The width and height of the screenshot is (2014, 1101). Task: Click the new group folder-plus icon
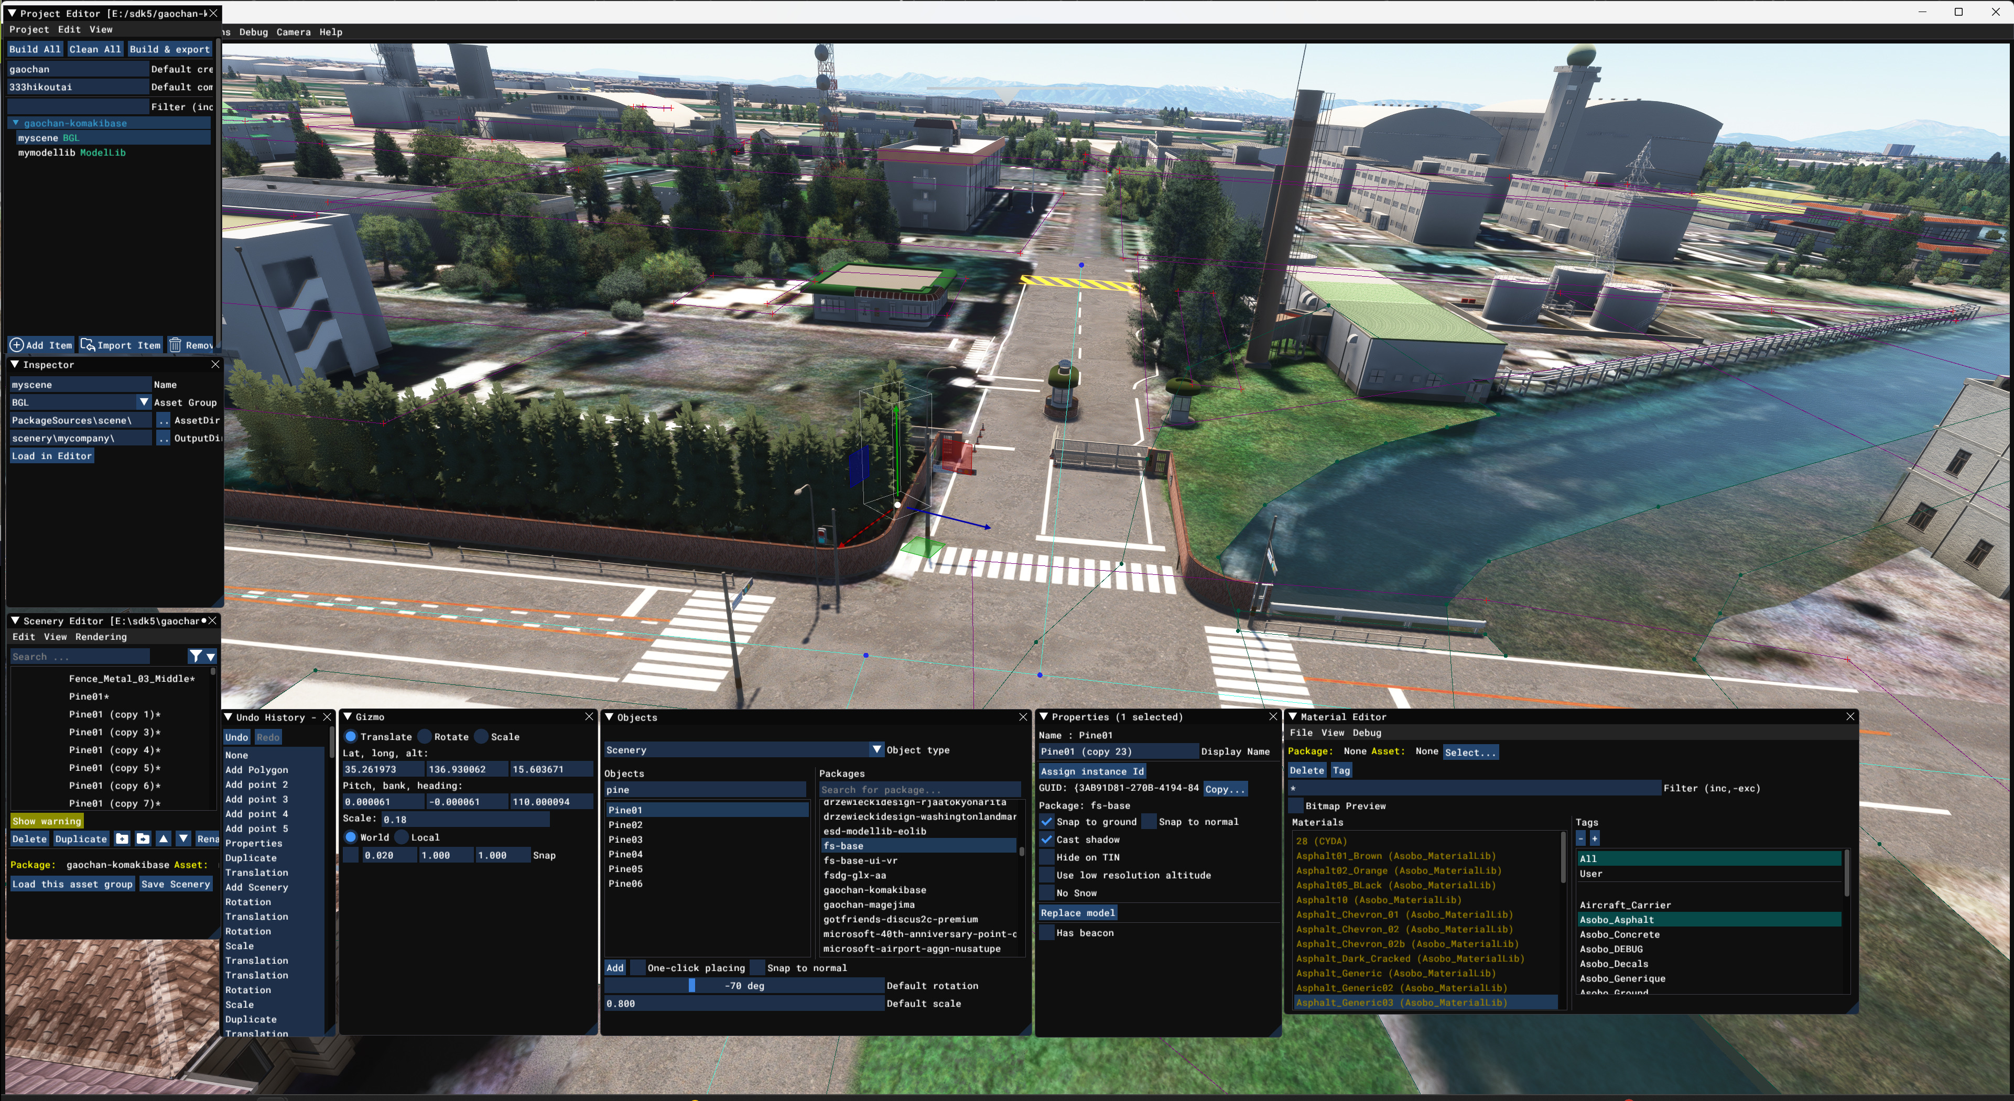point(123,838)
